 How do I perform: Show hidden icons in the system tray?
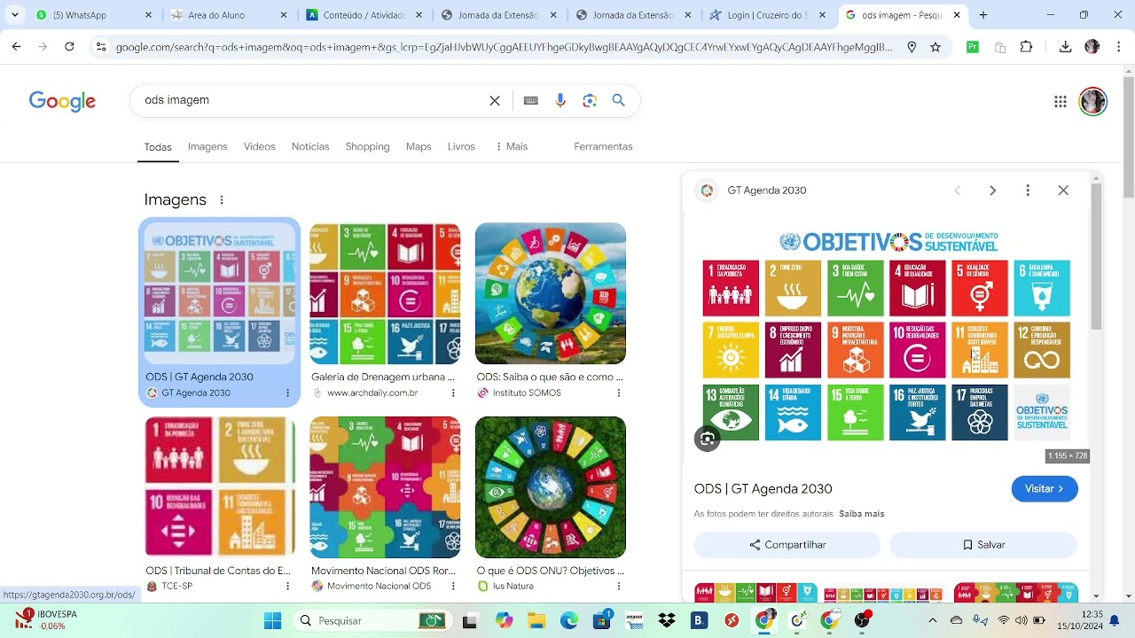[932, 620]
